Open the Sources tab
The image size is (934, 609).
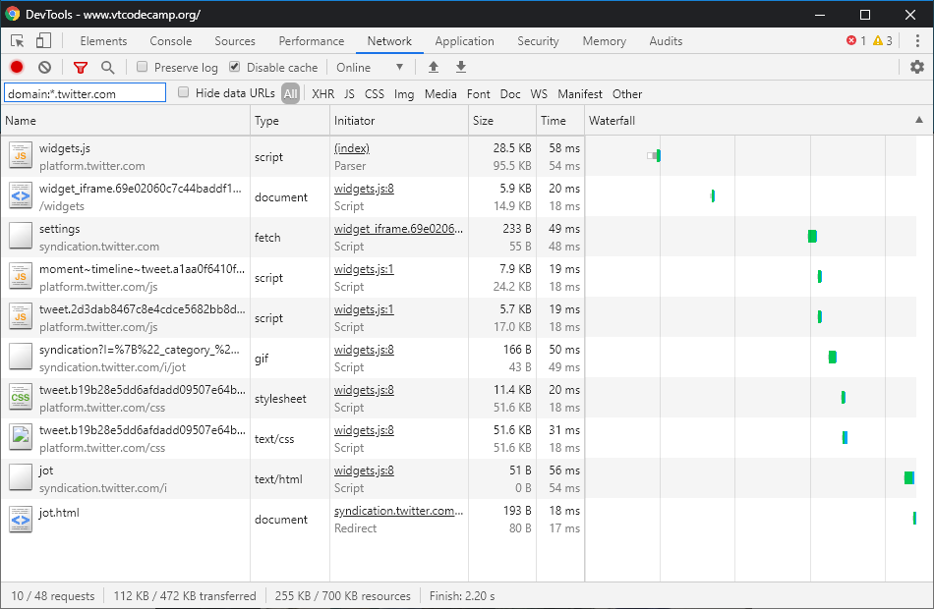[235, 41]
